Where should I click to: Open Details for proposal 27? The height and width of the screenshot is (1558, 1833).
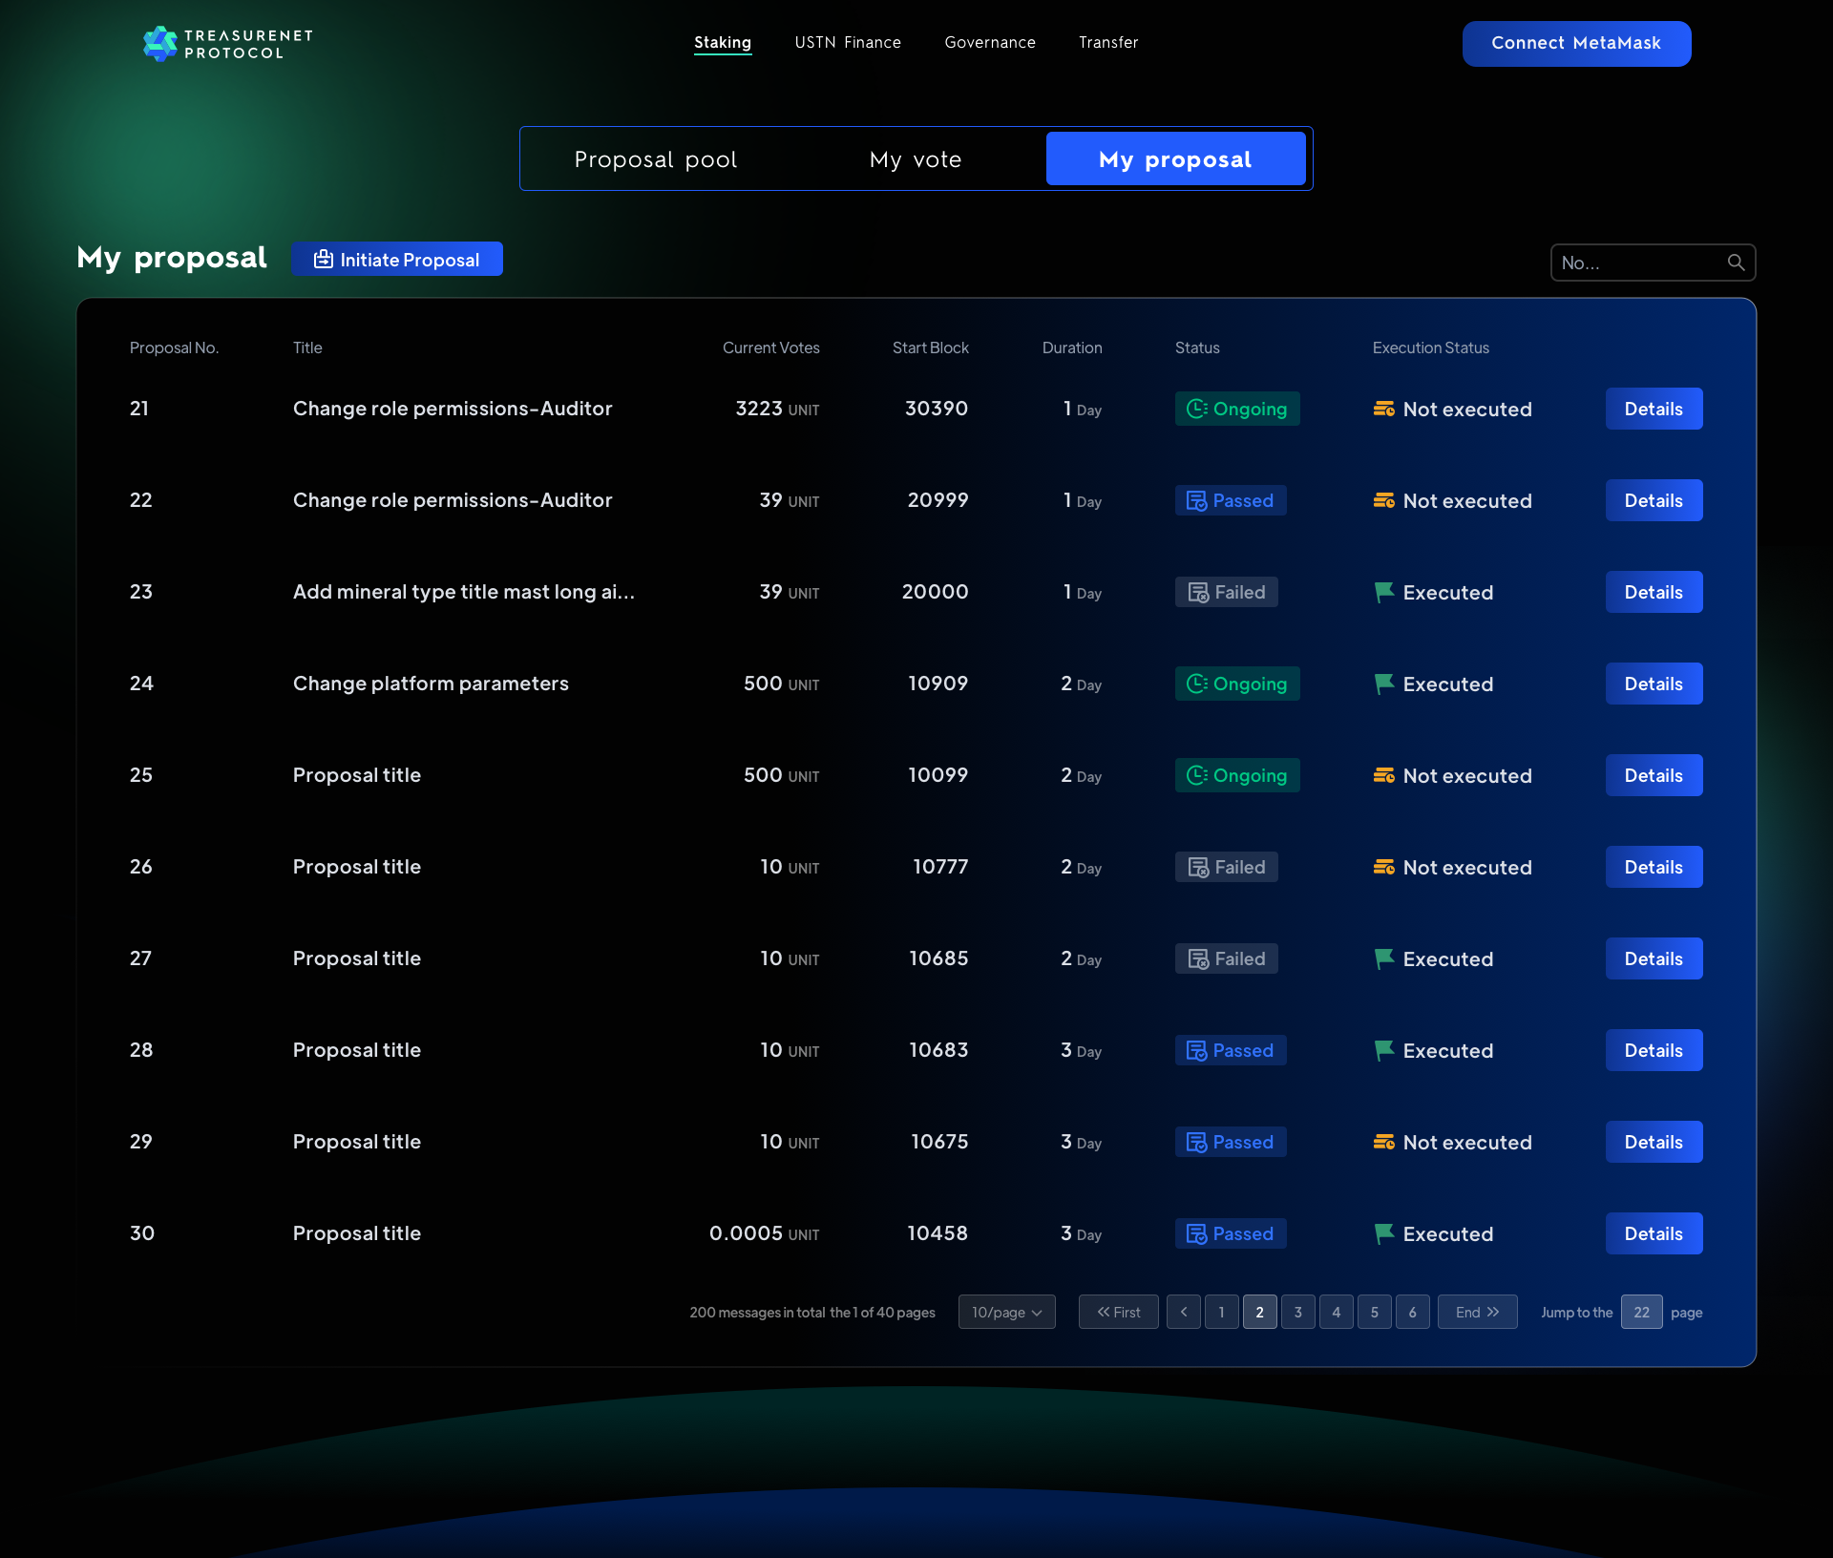coord(1654,958)
